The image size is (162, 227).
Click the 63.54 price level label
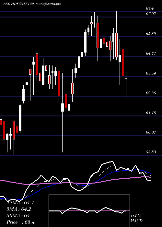point(151,73)
